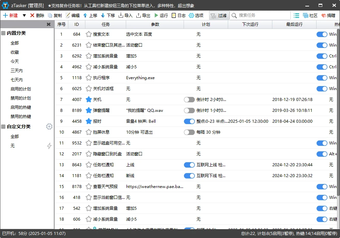The width and height of the screenshot is (340, 238).
Task: Click lightning icon beside 无 category
Action: tap(49, 146)
